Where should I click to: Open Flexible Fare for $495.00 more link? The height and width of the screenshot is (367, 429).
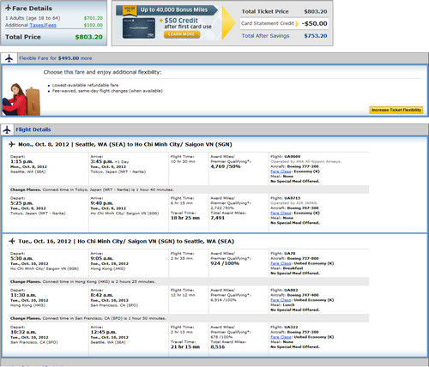click(x=56, y=58)
